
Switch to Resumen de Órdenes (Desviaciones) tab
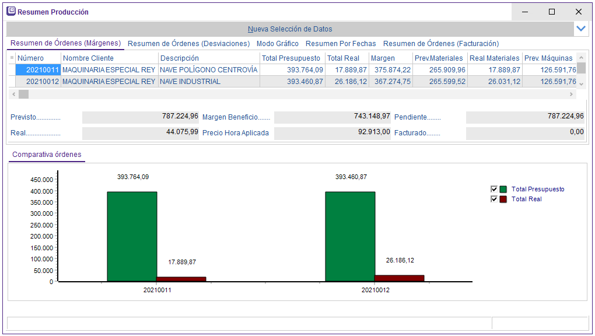pos(188,44)
